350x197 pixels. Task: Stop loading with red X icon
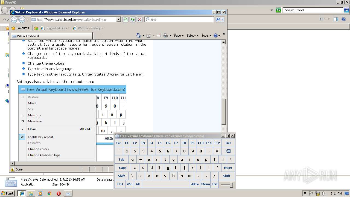click(x=140, y=19)
